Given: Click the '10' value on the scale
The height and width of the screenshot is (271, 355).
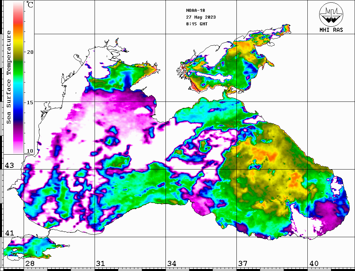Looking at the screenshot, I should tap(30, 151).
